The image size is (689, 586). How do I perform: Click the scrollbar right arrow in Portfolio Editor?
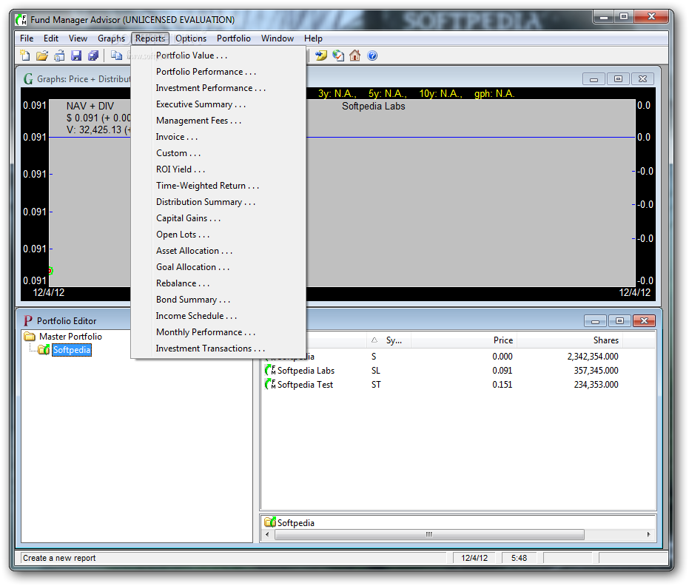coord(648,534)
